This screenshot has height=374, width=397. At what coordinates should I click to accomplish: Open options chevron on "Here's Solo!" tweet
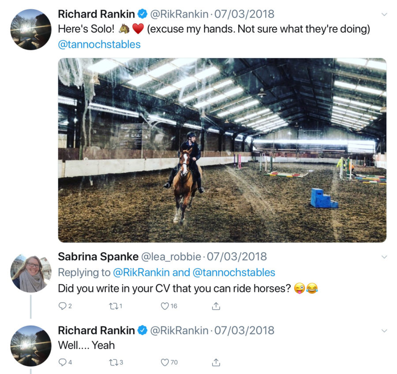tap(384, 15)
